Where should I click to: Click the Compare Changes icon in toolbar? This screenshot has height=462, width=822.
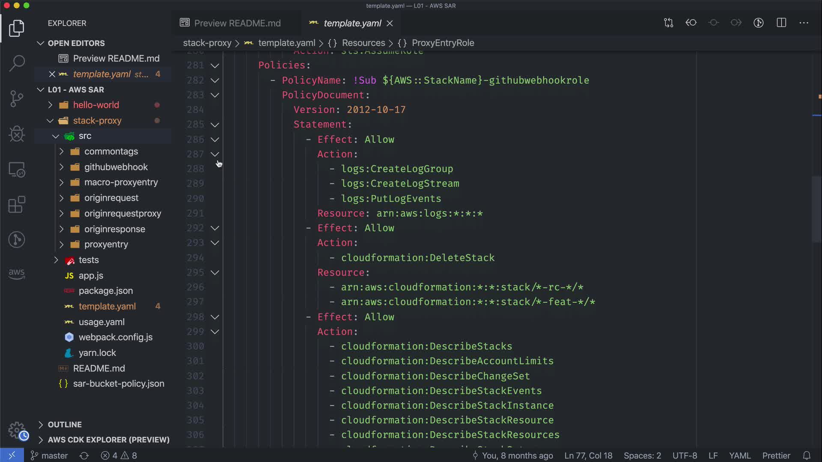668,23
